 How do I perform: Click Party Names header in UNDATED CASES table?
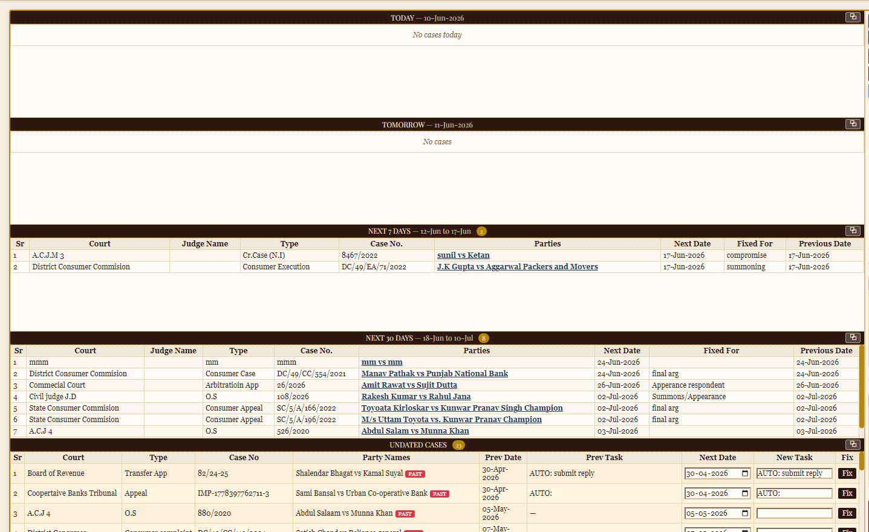(386, 458)
